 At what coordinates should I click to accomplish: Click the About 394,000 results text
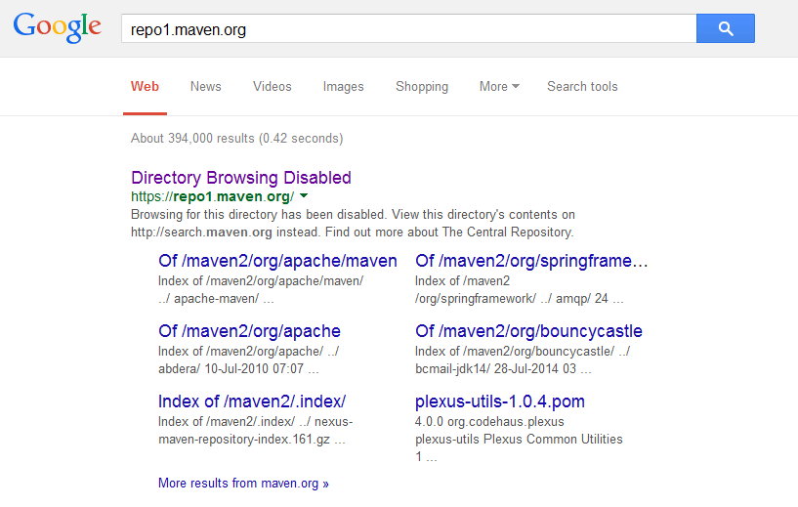tap(236, 139)
